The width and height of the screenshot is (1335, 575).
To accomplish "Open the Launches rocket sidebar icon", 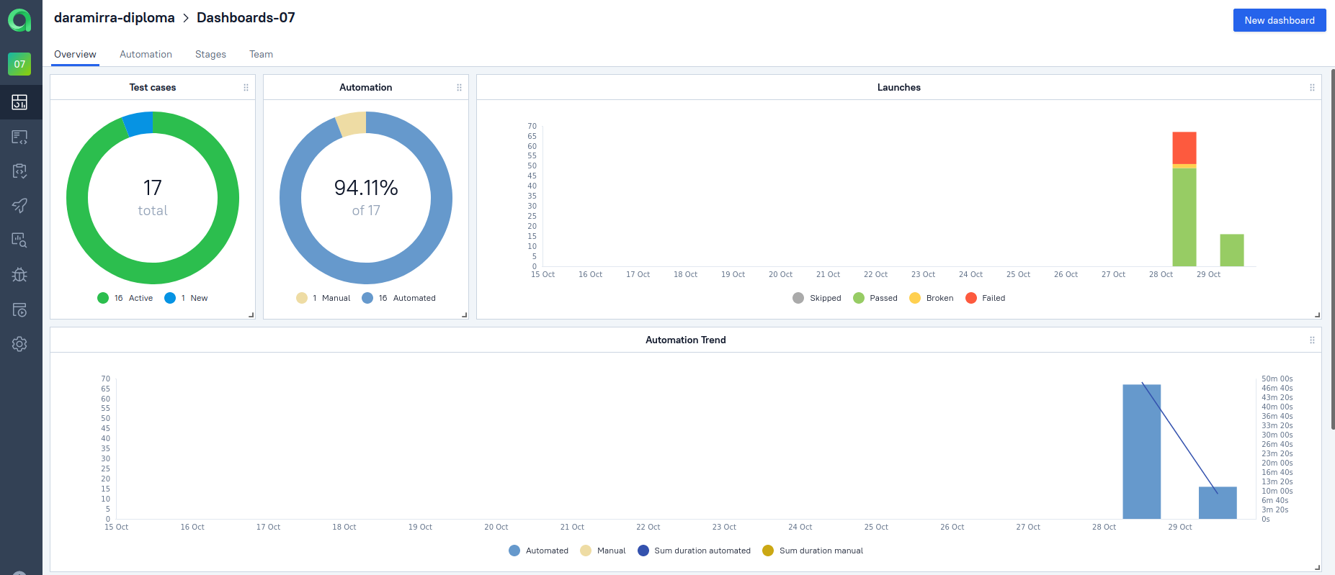I will pyautogui.click(x=19, y=206).
